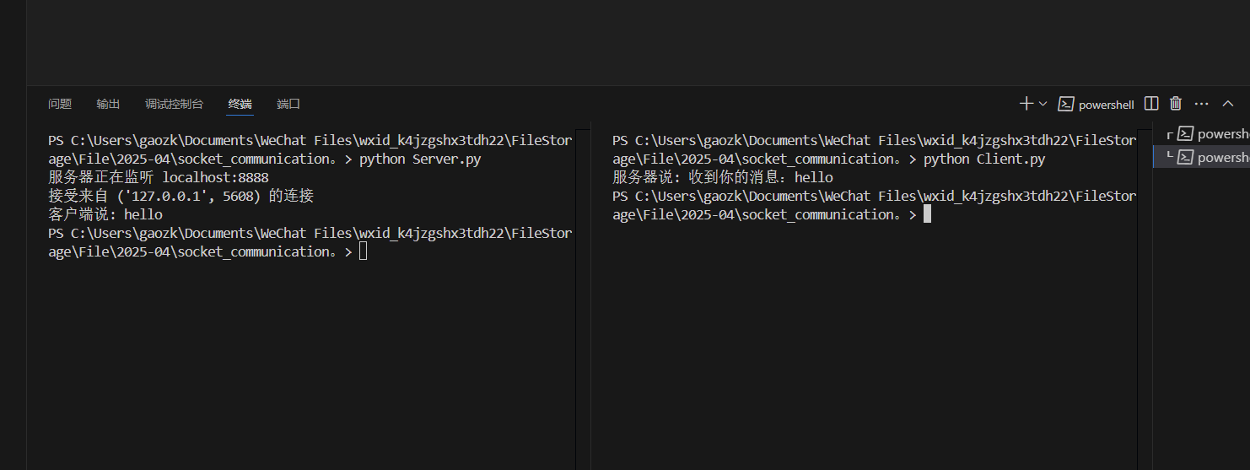The width and height of the screenshot is (1250, 470).
Task: Focus the right terminal at its cursor prompt
Action: (x=927, y=214)
